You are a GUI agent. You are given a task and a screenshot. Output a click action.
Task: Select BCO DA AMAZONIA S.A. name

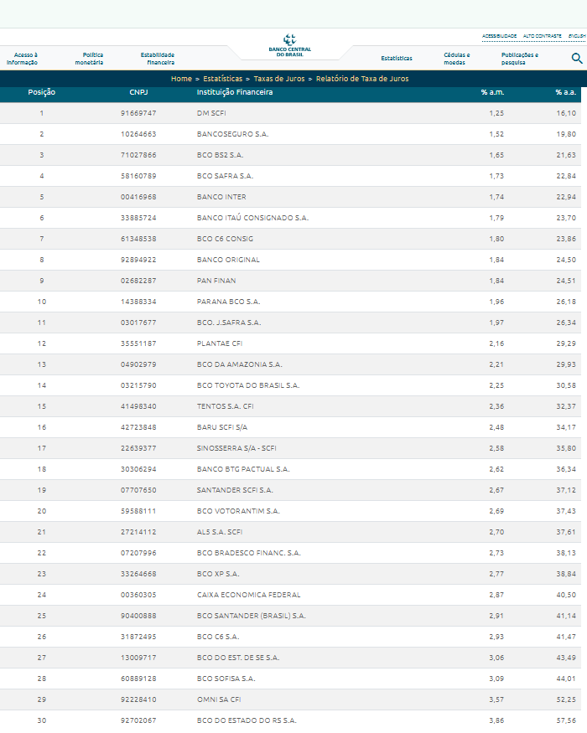[x=239, y=364]
